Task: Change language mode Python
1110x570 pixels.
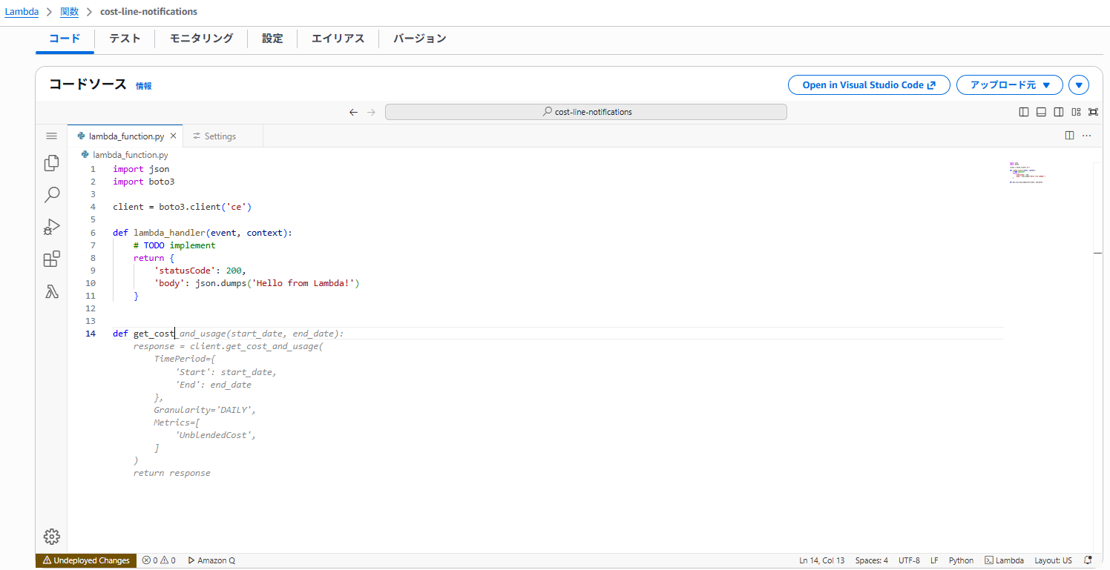Action: 961,560
